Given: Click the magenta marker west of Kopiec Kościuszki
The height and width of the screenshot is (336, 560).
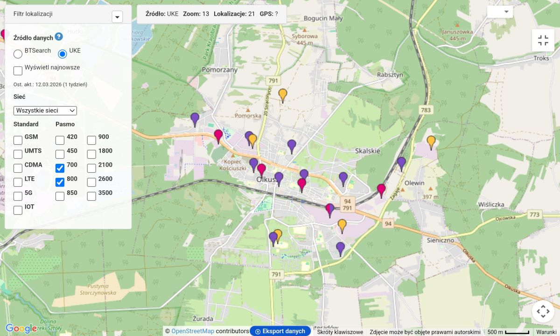Looking at the screenshot, I should coord(218,136).
